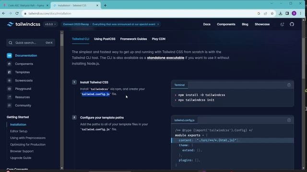Open Documentation in the sidebar

26,55
